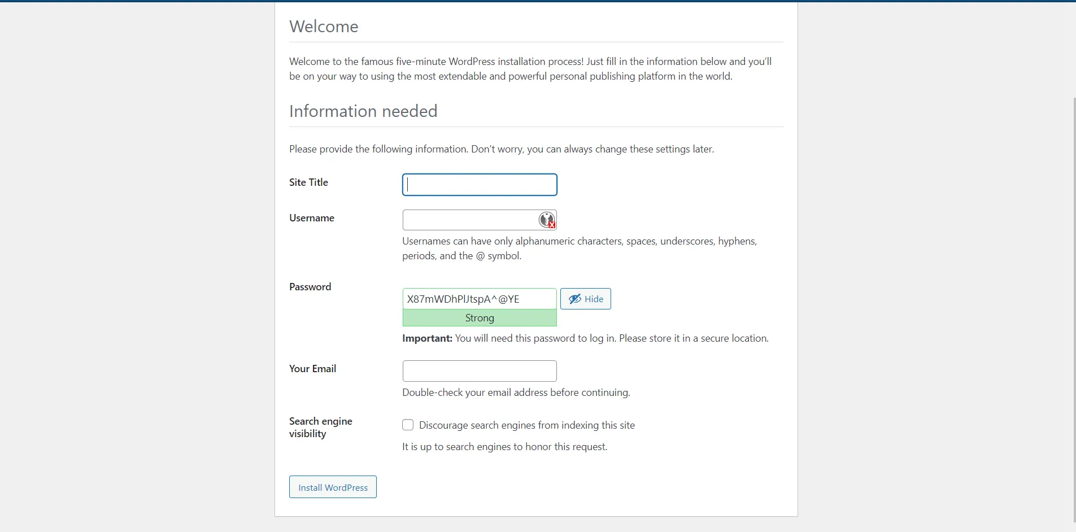Image resolution: width=1076 pixels, height=532 pixels.
Task: Click the Your Email label
Action: [312, 369]
